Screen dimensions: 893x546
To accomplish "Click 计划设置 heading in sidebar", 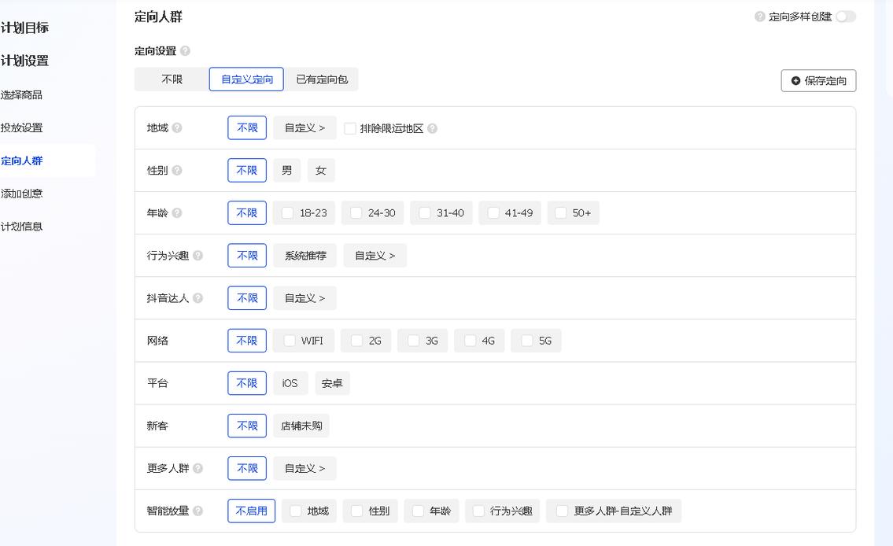I will [x=24, y=61].
